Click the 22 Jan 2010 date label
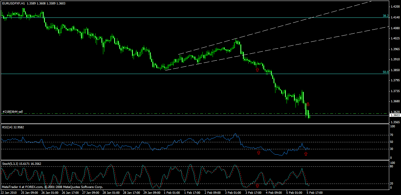Viewport: 401px width, 195px height. click(9, 192)
